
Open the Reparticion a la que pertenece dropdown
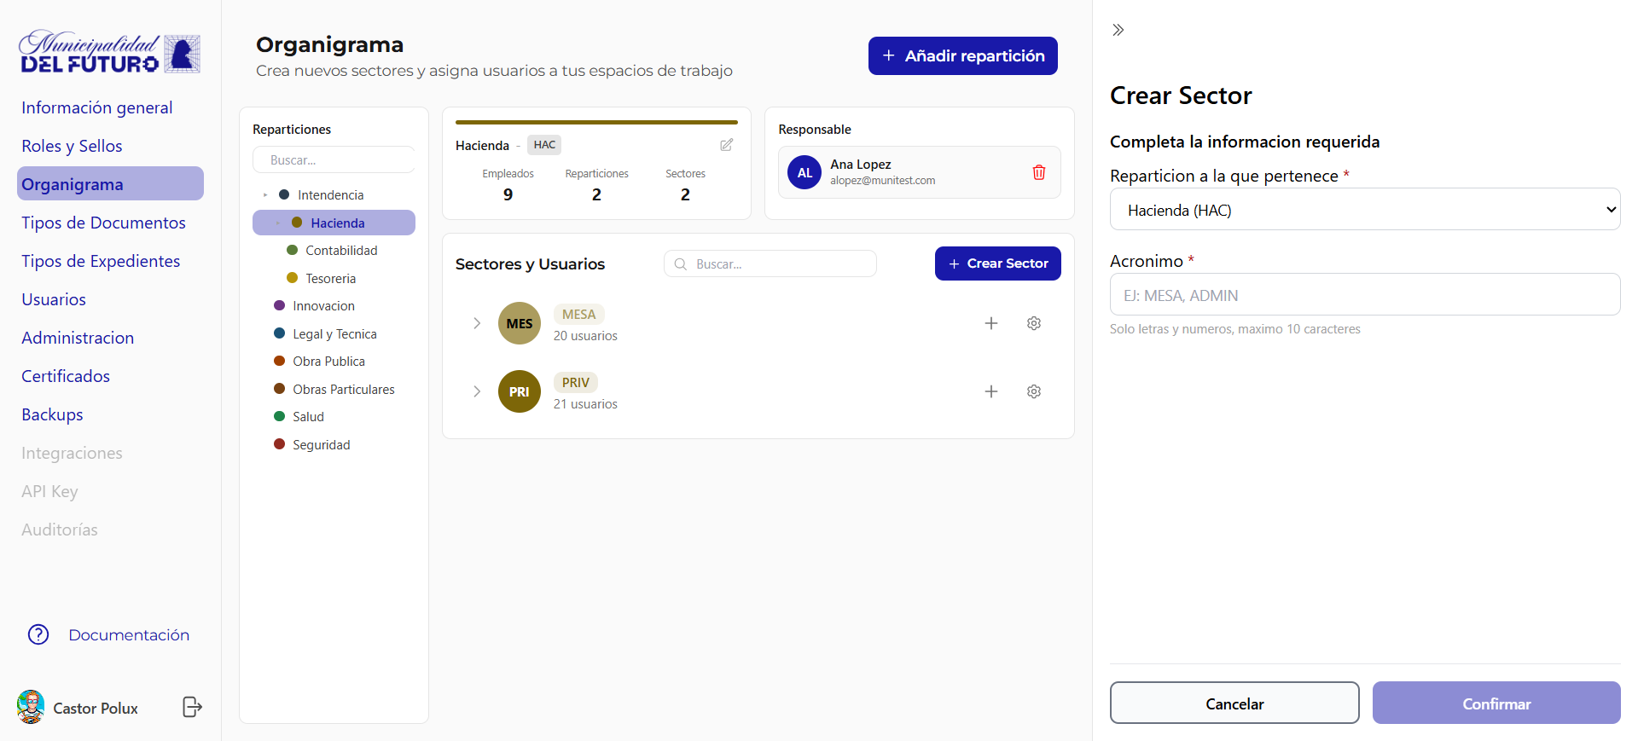coord(1364,210)
